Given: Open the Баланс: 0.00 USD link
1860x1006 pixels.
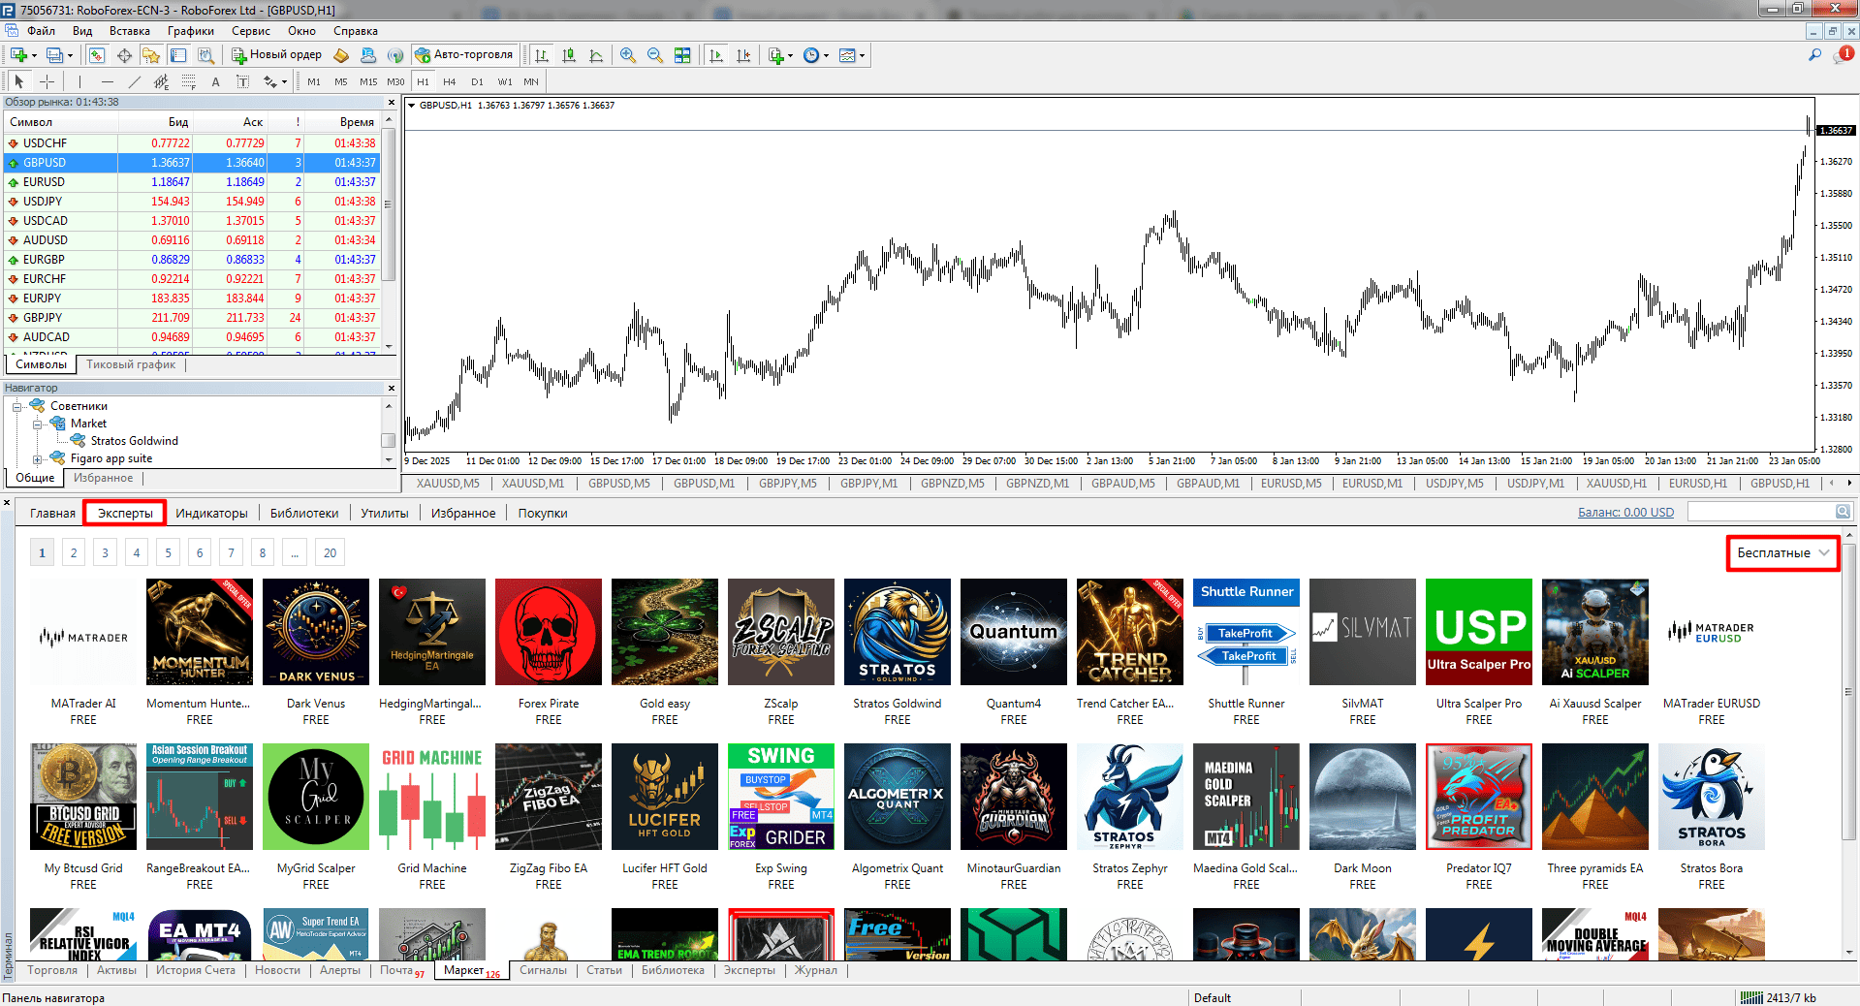Looking at the screenshot, I should (x=1625, y=513).
